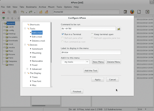Click the Delete Menu button
The image size is (154, 111).
113,62
